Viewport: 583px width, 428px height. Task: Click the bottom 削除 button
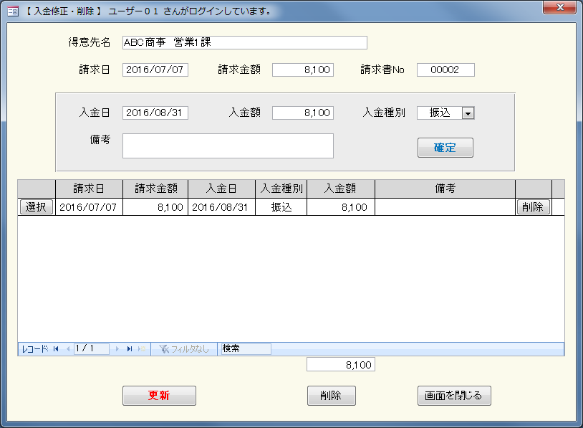331,396
